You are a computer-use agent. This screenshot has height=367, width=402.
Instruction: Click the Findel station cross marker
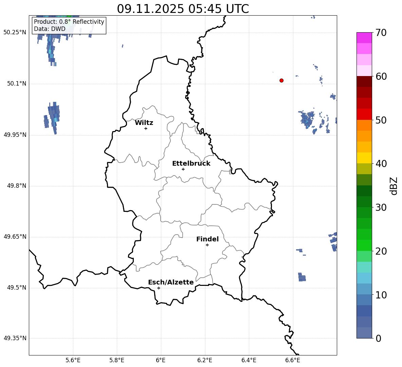click(x=207, y=245)
